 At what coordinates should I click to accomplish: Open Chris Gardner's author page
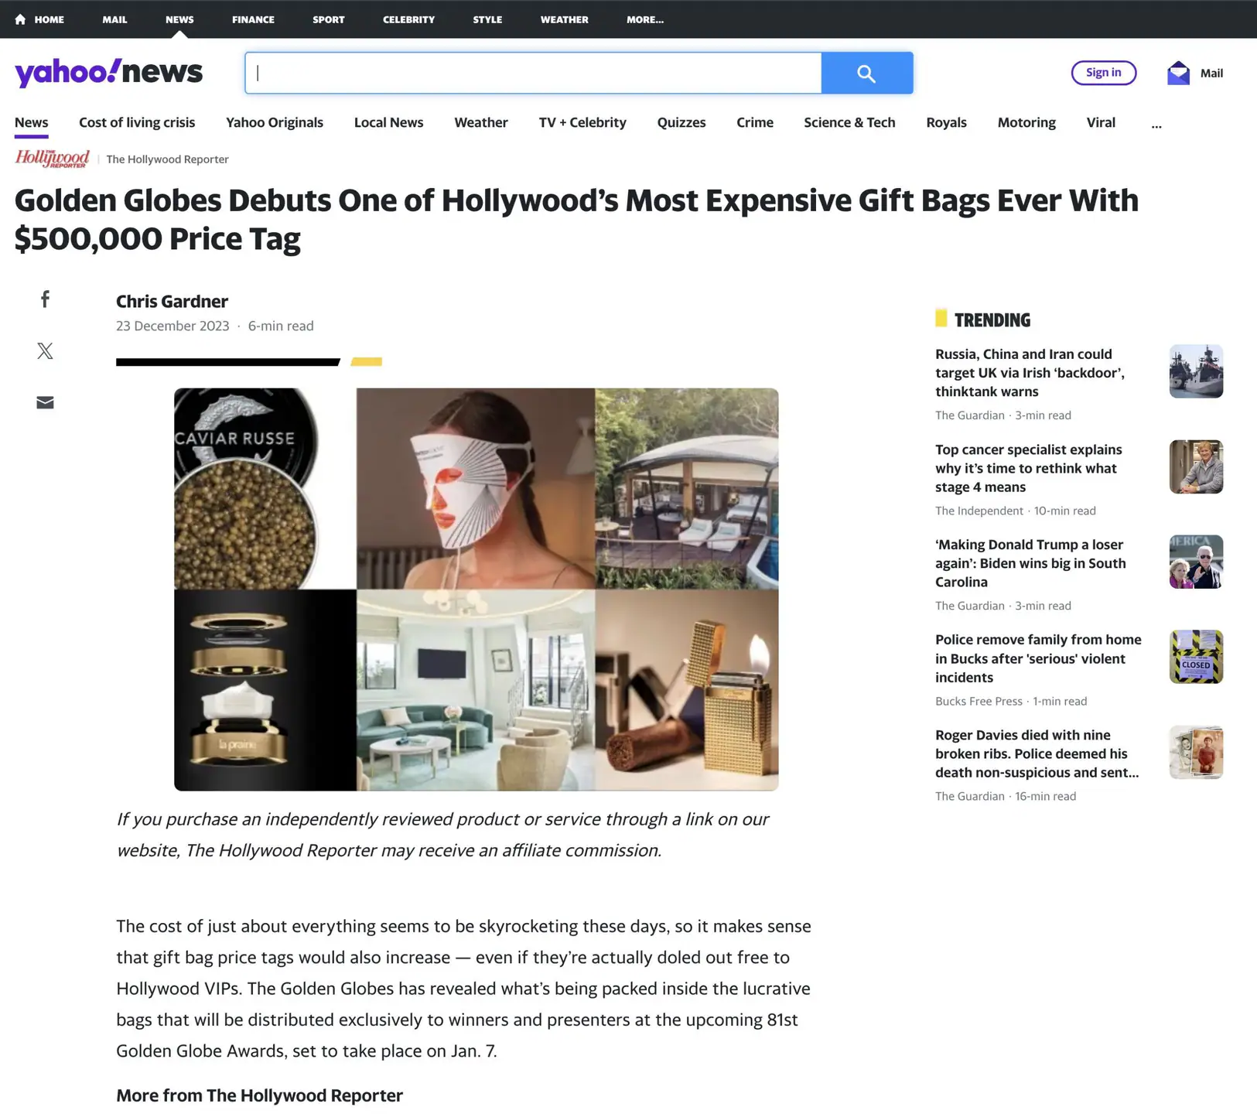pyautogui.click(x=172, y=301)
